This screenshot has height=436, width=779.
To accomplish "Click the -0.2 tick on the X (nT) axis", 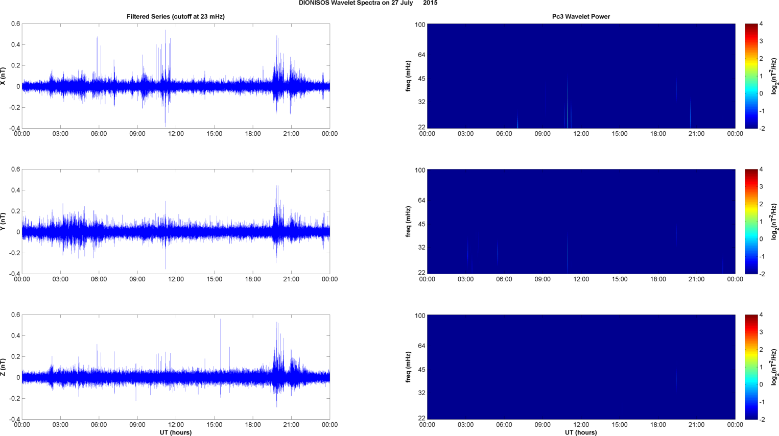I will click(14, 108).
